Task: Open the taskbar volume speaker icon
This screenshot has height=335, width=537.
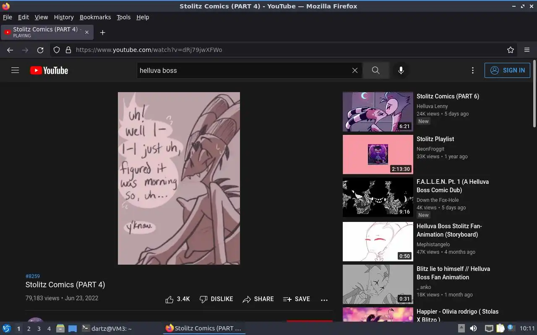Action: [473, 328]
